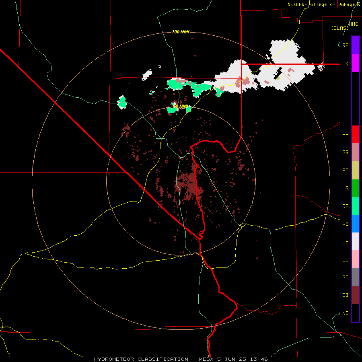Click the Hydrometeor Classification KESX title text
The width and height of the screenshot is (362, 362).
click(x=181, y=359)
